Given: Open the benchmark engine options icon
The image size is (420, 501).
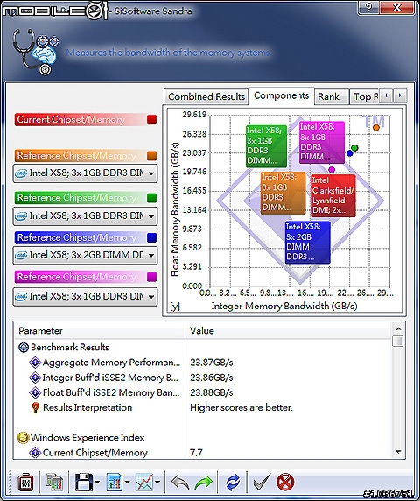Looking at the screenshot, I should pyautogui.click(x=26, y=483).
